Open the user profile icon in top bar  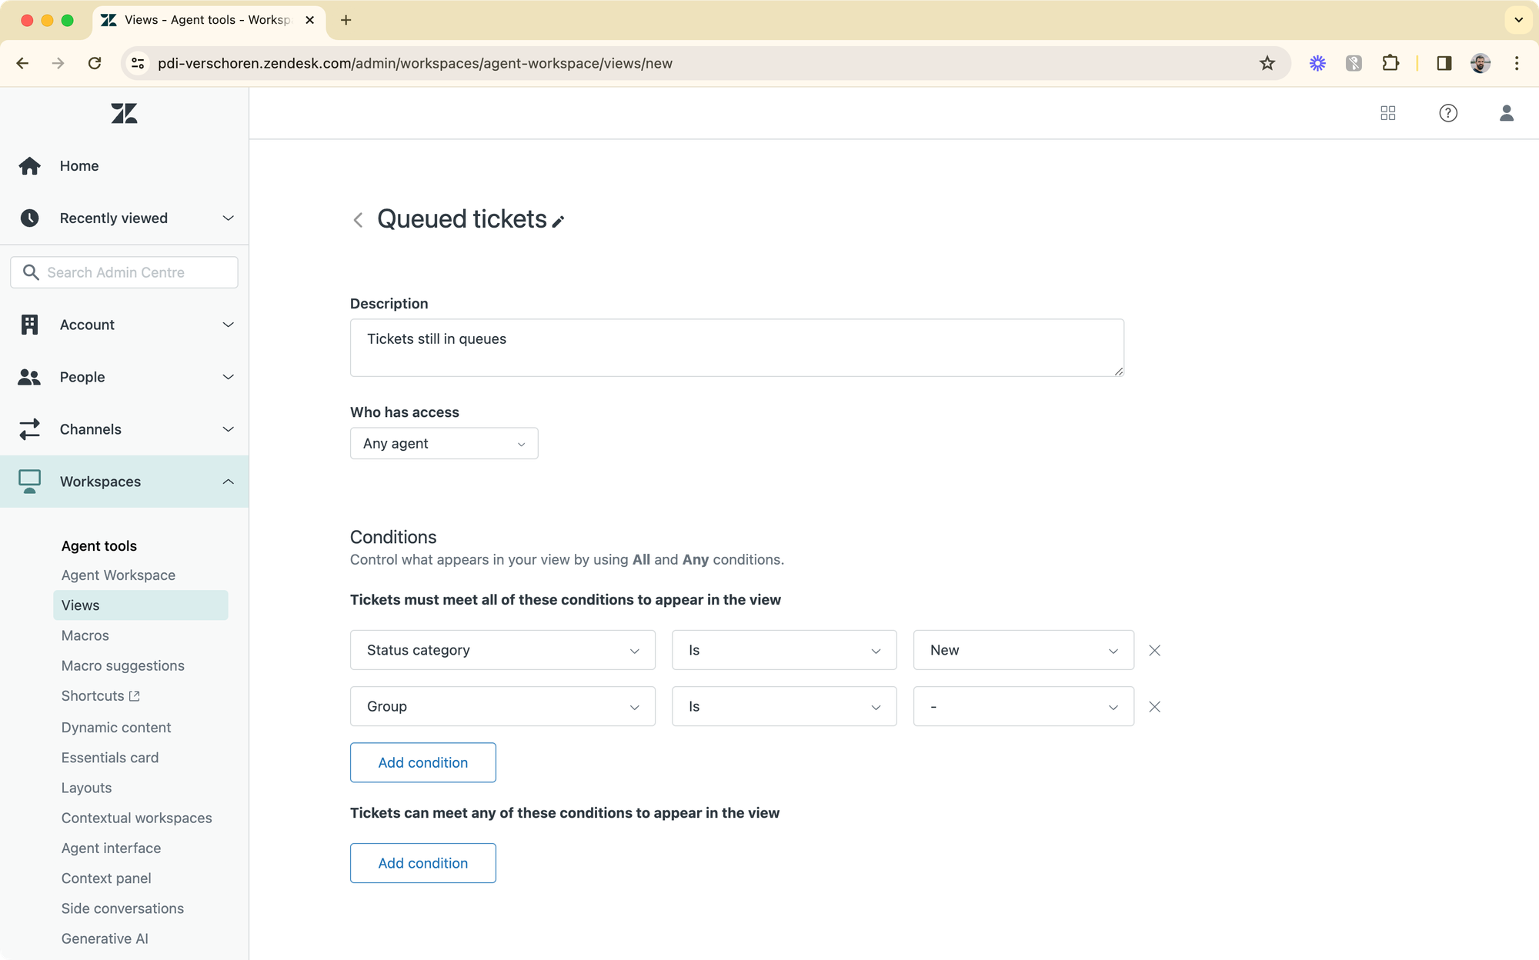(1506, 113)
